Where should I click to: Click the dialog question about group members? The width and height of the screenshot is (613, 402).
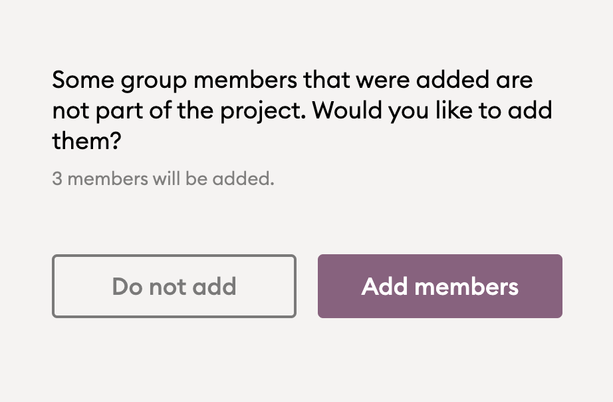(293, 81)
